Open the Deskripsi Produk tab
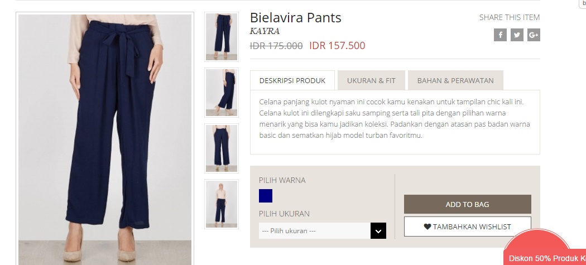This screenshot has width=586, height=265. pos(292,80)
